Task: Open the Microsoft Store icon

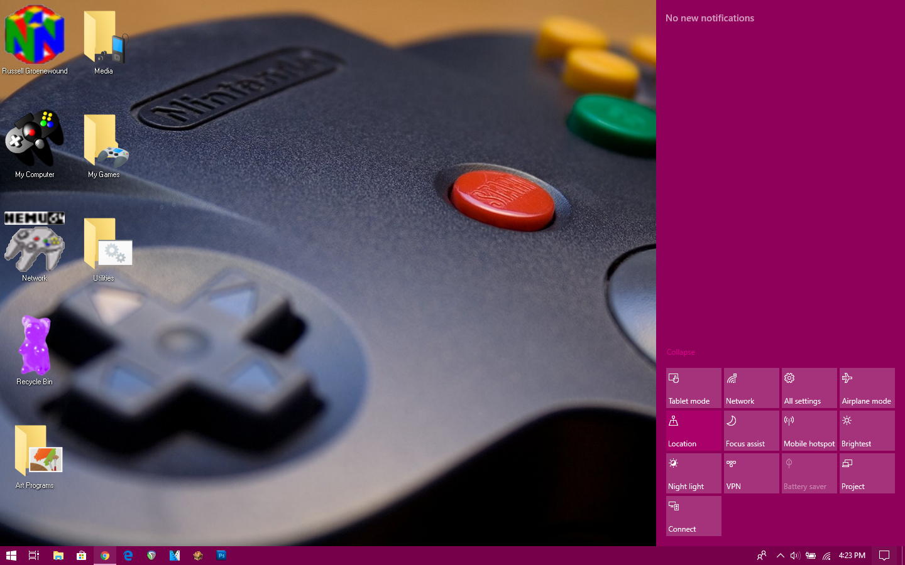Action: (x=82, y=556)
